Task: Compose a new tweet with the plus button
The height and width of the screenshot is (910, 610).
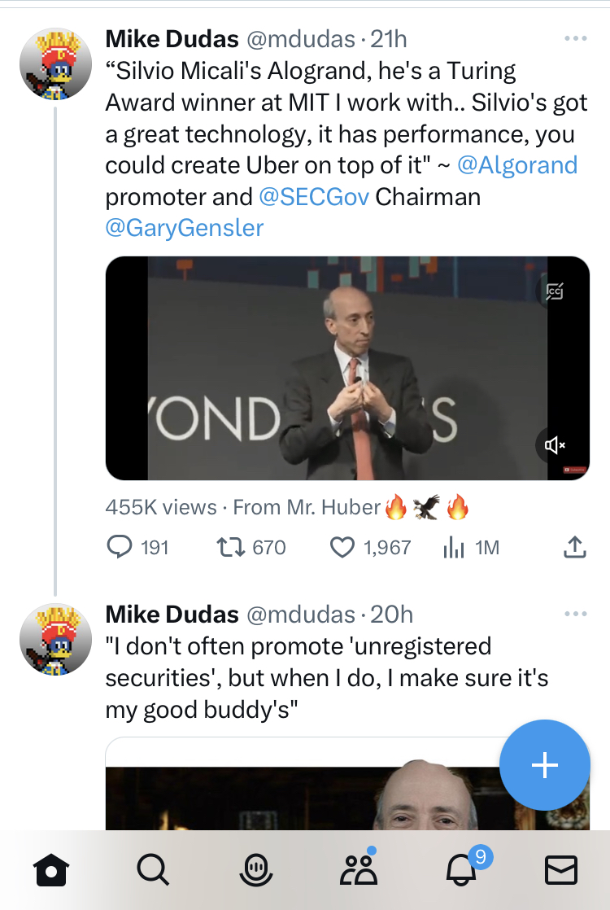Action: pyautogui.click(x=544, y=765)
